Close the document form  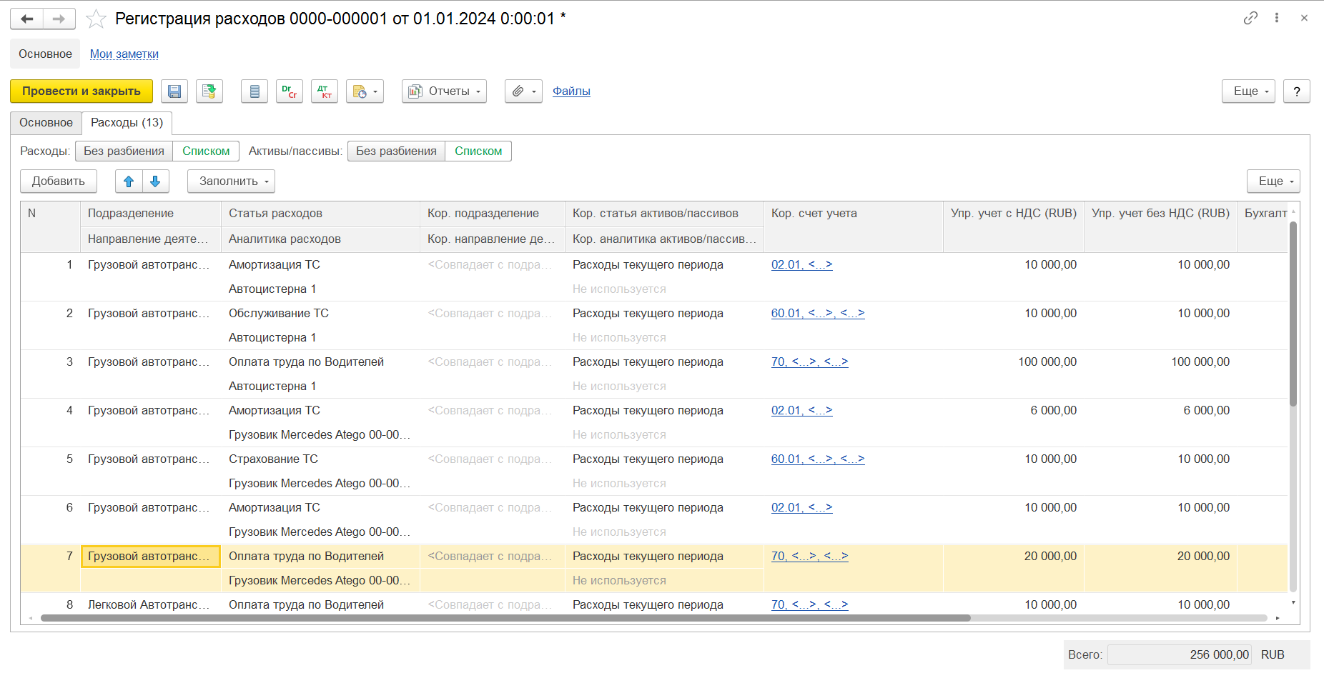point(1304,18)
